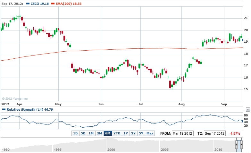The image size is (251, 153).
Task: Click 1990 in the overview timeline
Action: (x=6, y=150)
